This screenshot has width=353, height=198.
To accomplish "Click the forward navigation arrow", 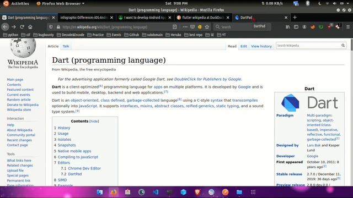I will [x=14, y=27].
